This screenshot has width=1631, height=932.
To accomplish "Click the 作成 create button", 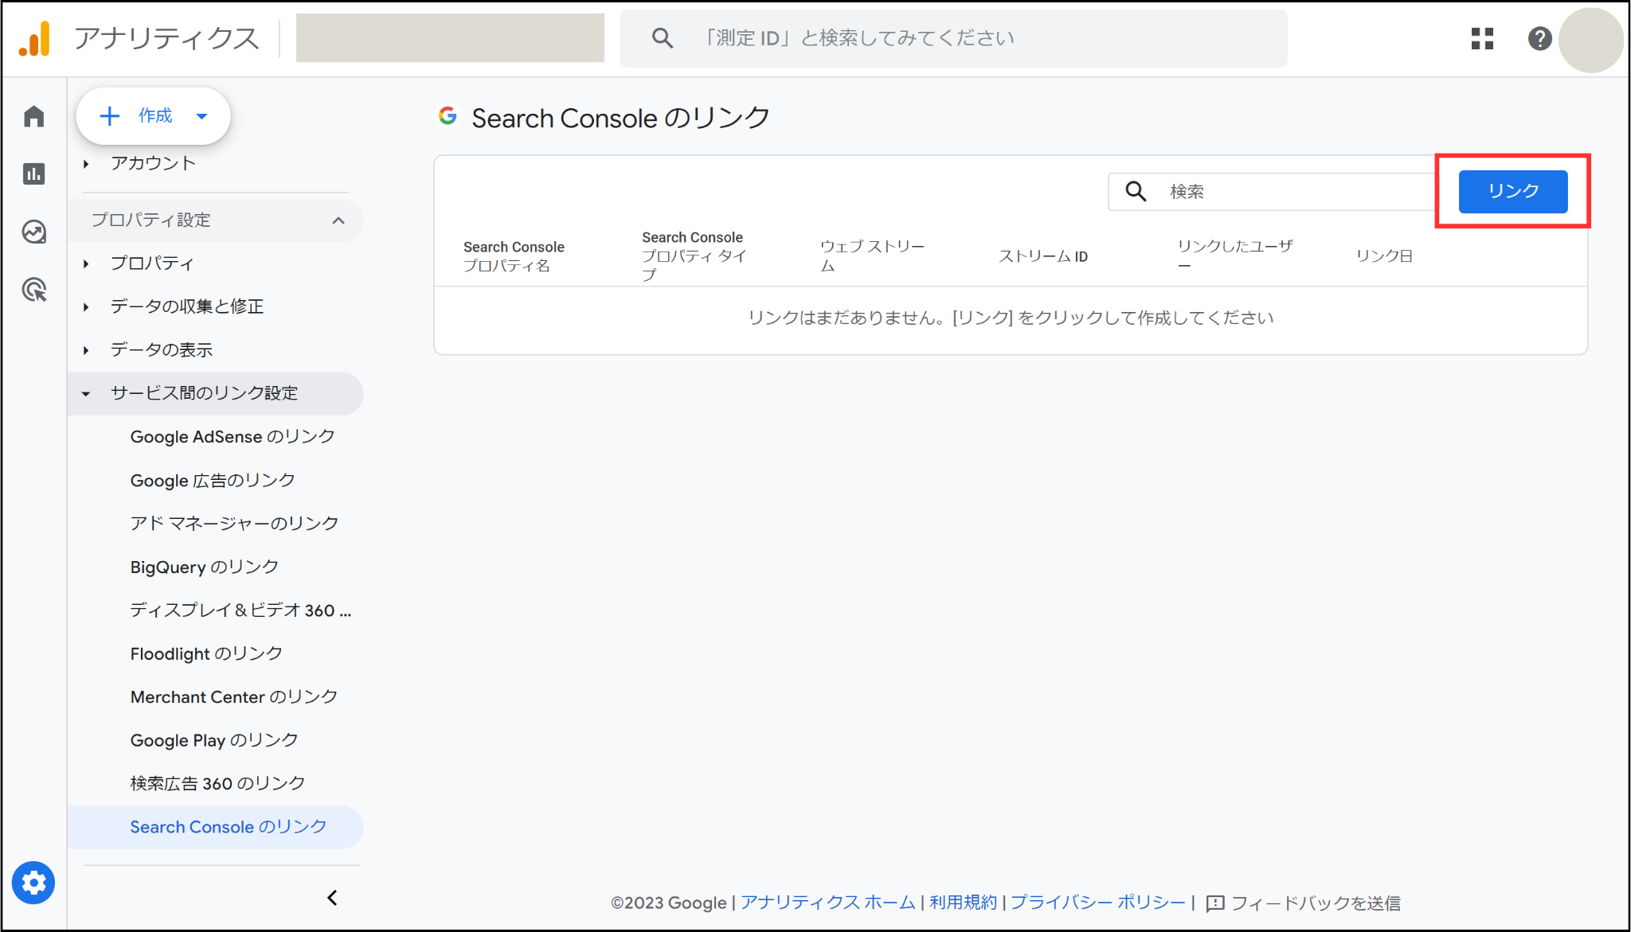I will pos(153,116).
